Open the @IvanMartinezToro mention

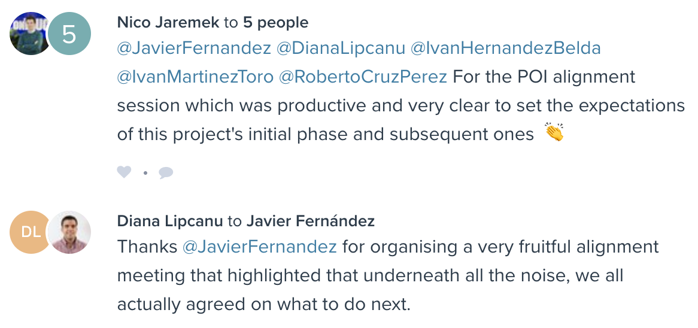click(x=195, y=77)
